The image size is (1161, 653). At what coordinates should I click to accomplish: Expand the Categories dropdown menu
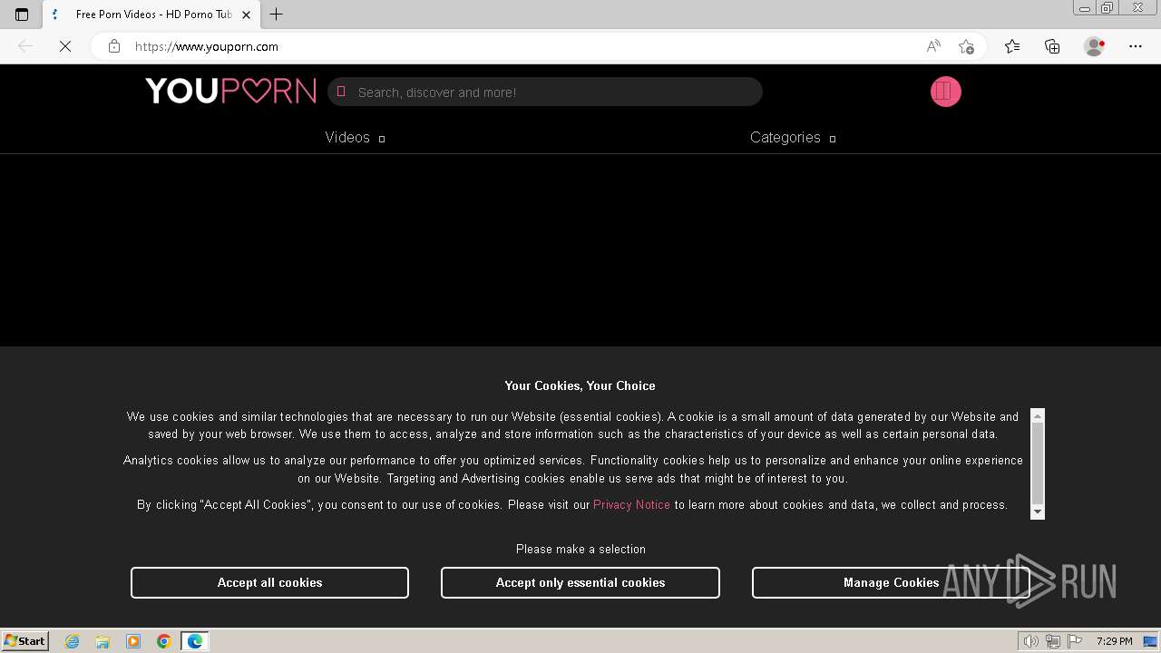(x=793, y=138)
